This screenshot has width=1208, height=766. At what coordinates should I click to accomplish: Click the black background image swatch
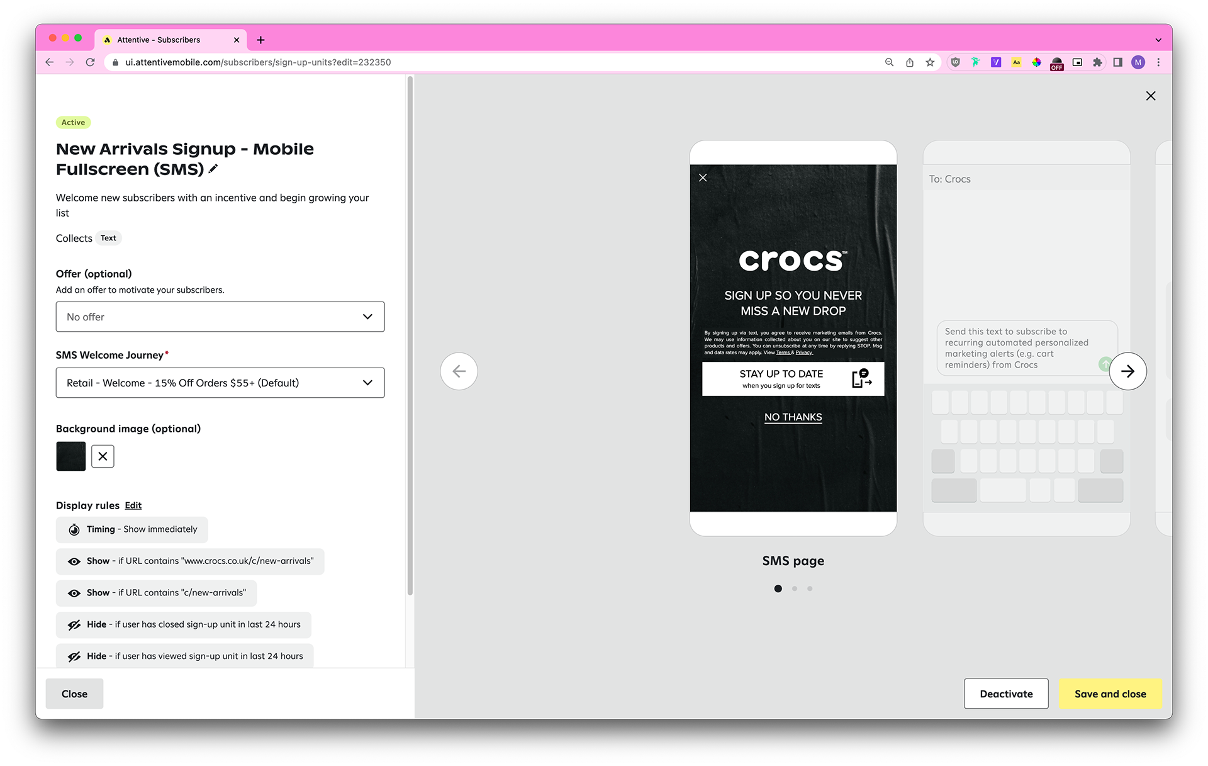(x=70, y=456)
